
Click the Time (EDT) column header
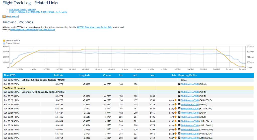[x=10, y=75]
